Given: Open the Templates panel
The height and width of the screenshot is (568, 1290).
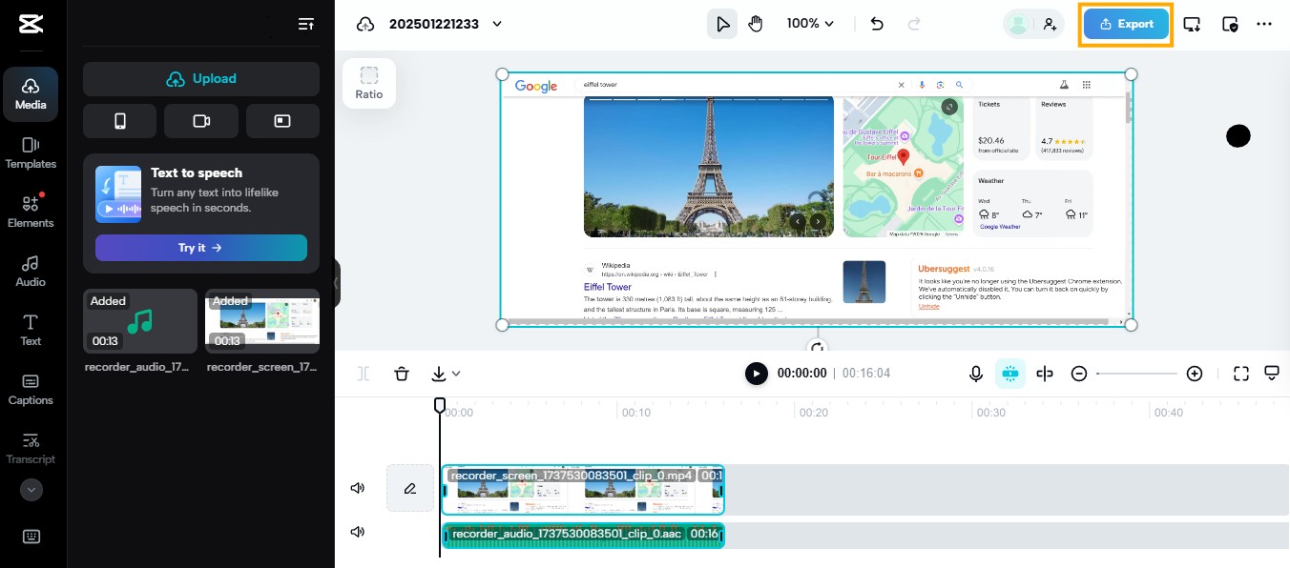Looking at the screenshot, I should point(31,152).
